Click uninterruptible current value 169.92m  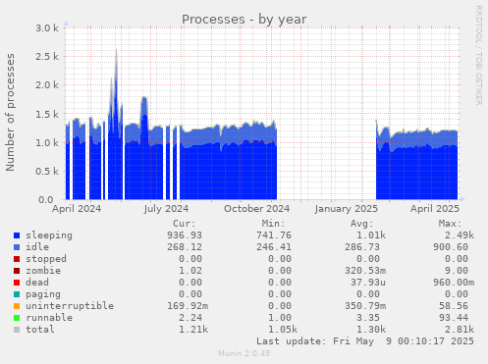coord(188,306)
